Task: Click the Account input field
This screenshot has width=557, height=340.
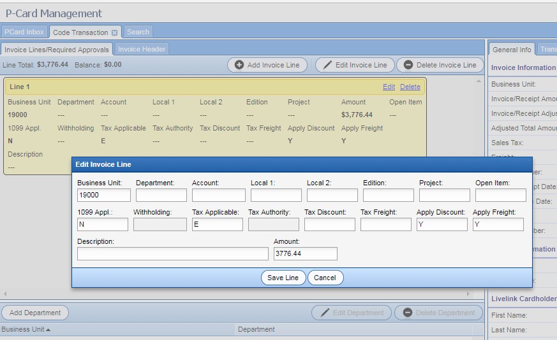Action: point(218,195)
